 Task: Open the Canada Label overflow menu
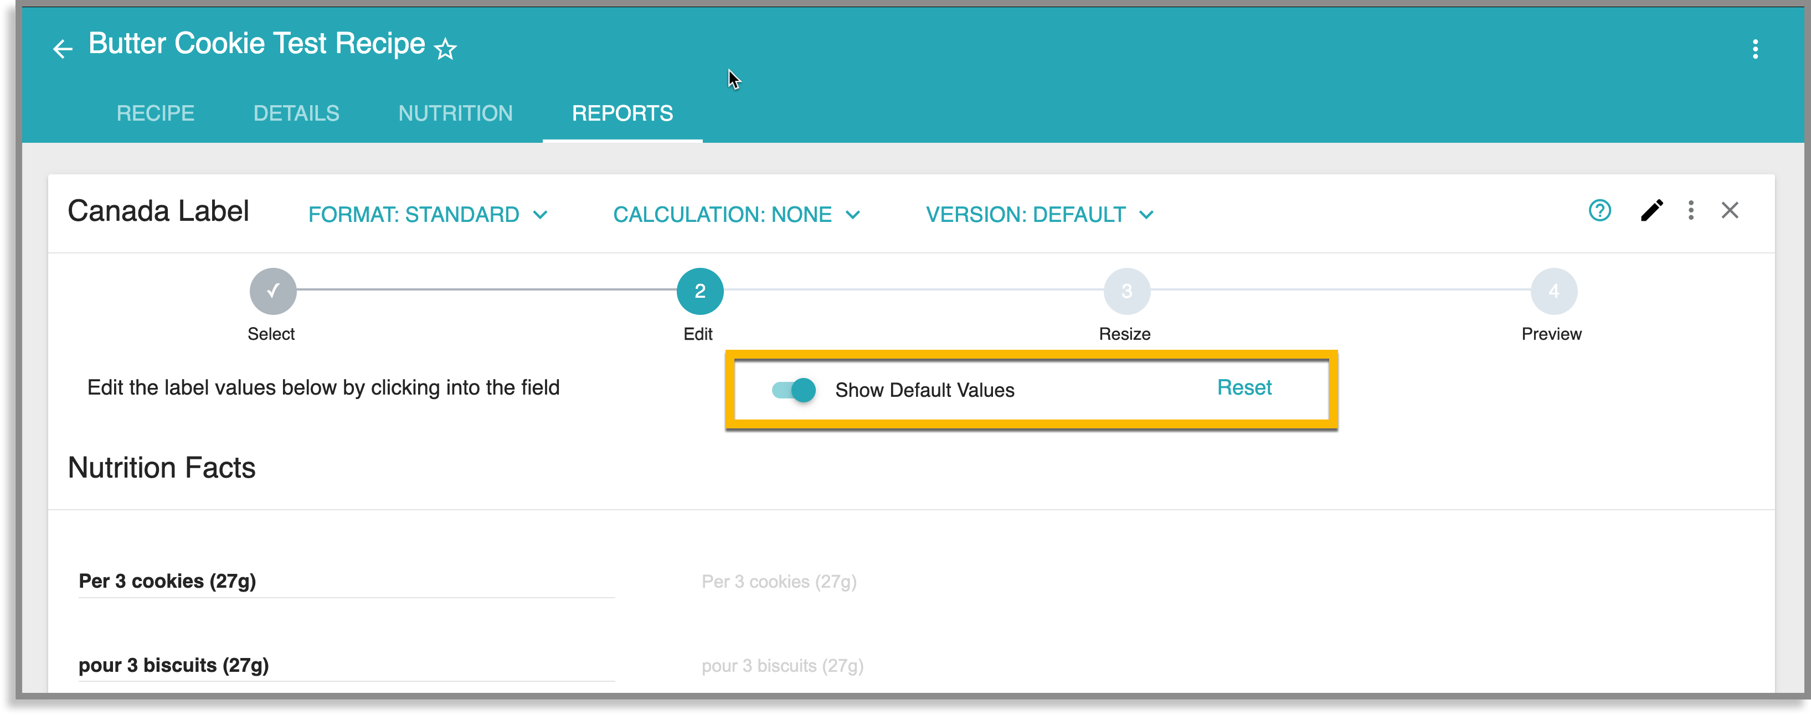[x=1690, y=211]
